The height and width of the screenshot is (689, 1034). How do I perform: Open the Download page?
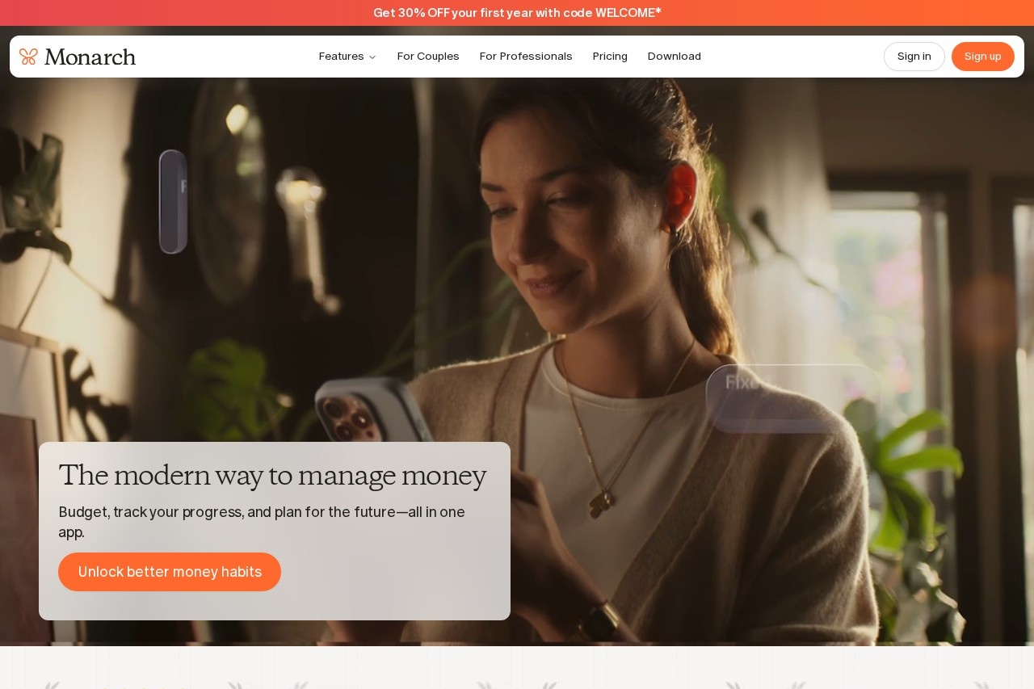[x=675, y=57]
